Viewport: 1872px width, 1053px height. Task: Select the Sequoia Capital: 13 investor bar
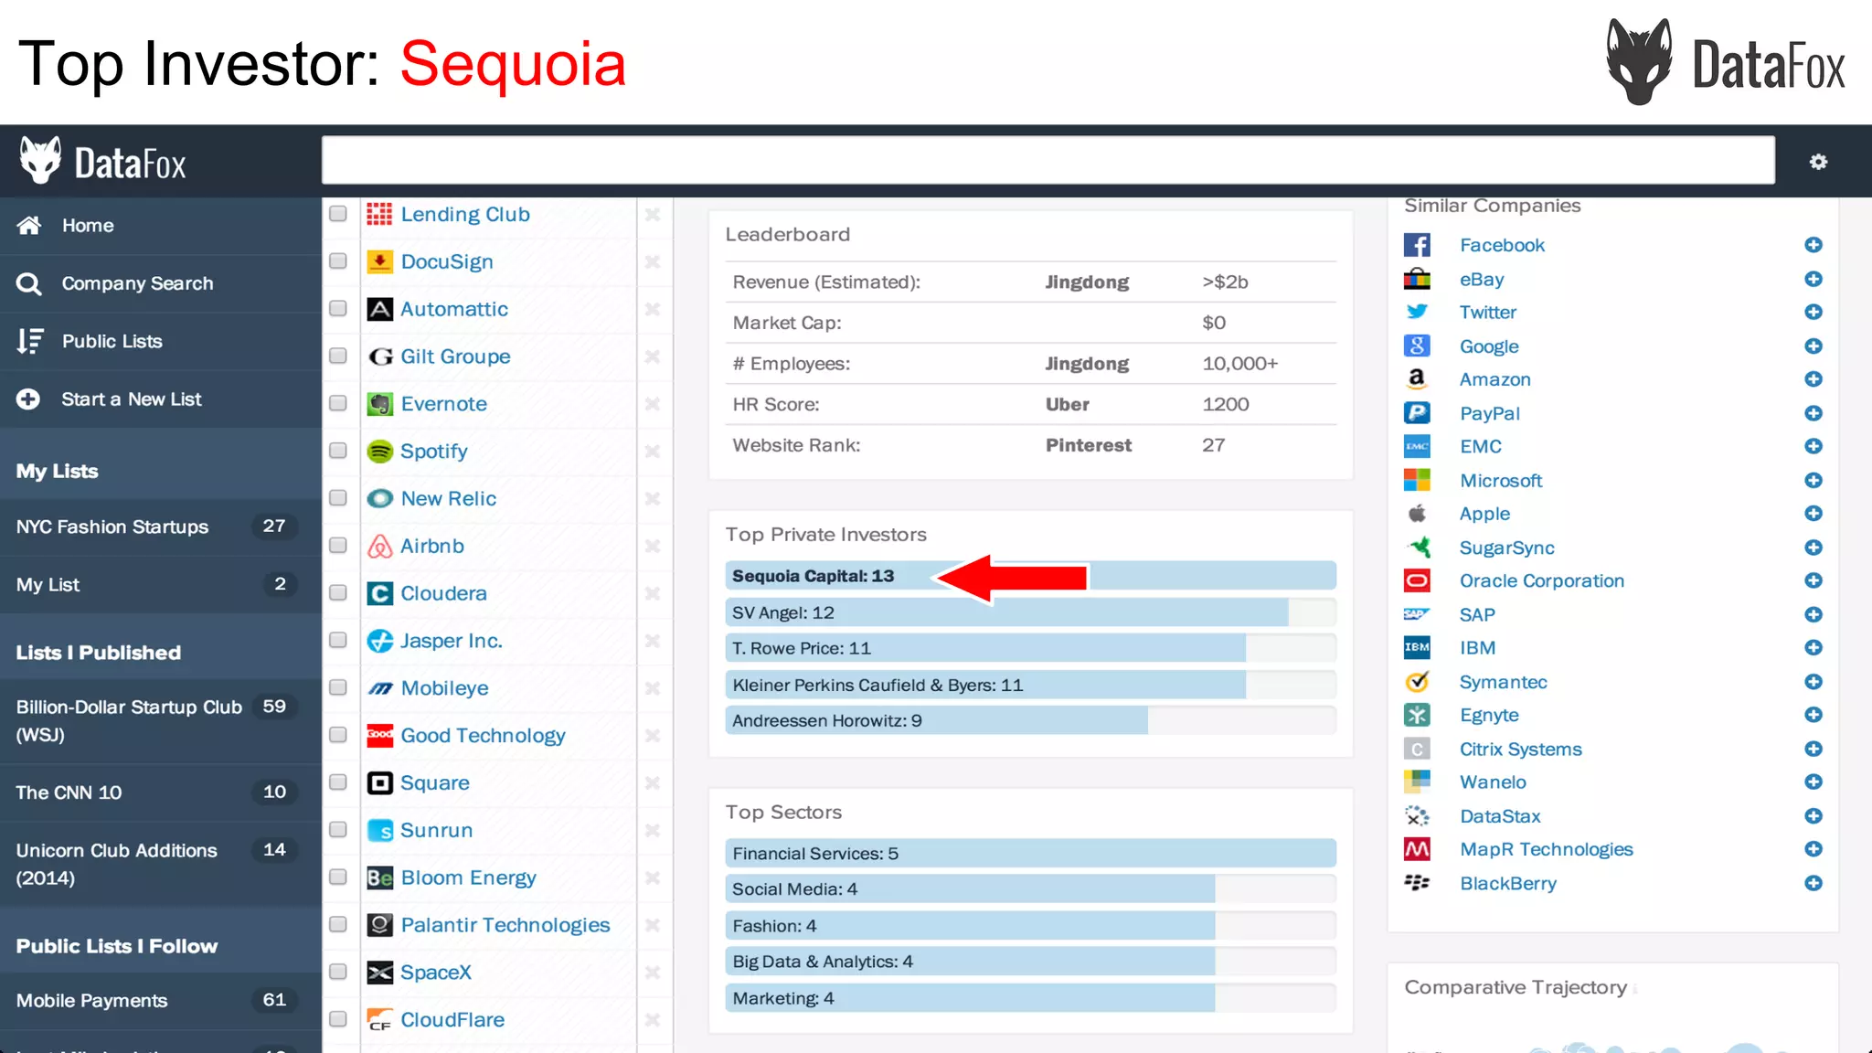coord(1030,576)
